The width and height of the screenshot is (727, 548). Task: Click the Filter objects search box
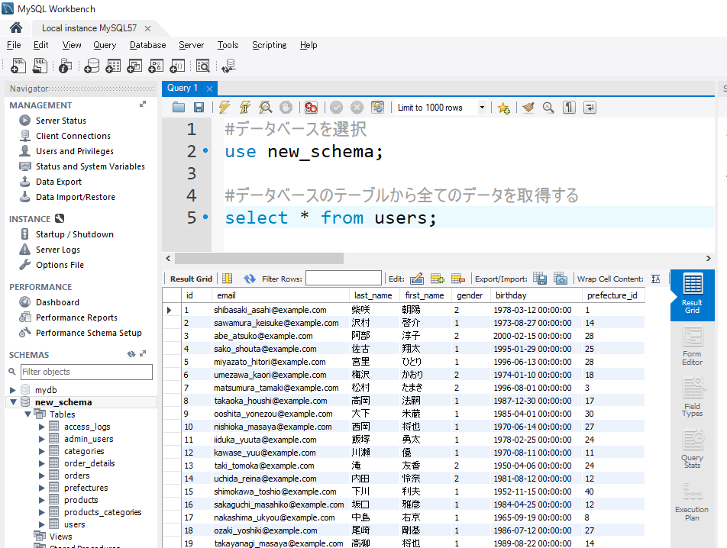86,372
